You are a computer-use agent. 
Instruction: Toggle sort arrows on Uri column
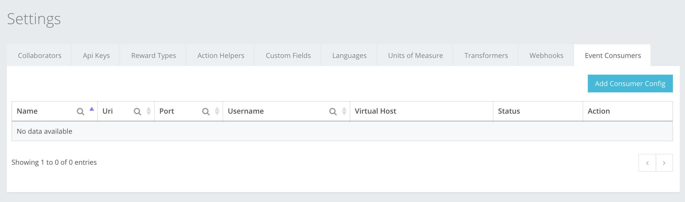point(149,111)
